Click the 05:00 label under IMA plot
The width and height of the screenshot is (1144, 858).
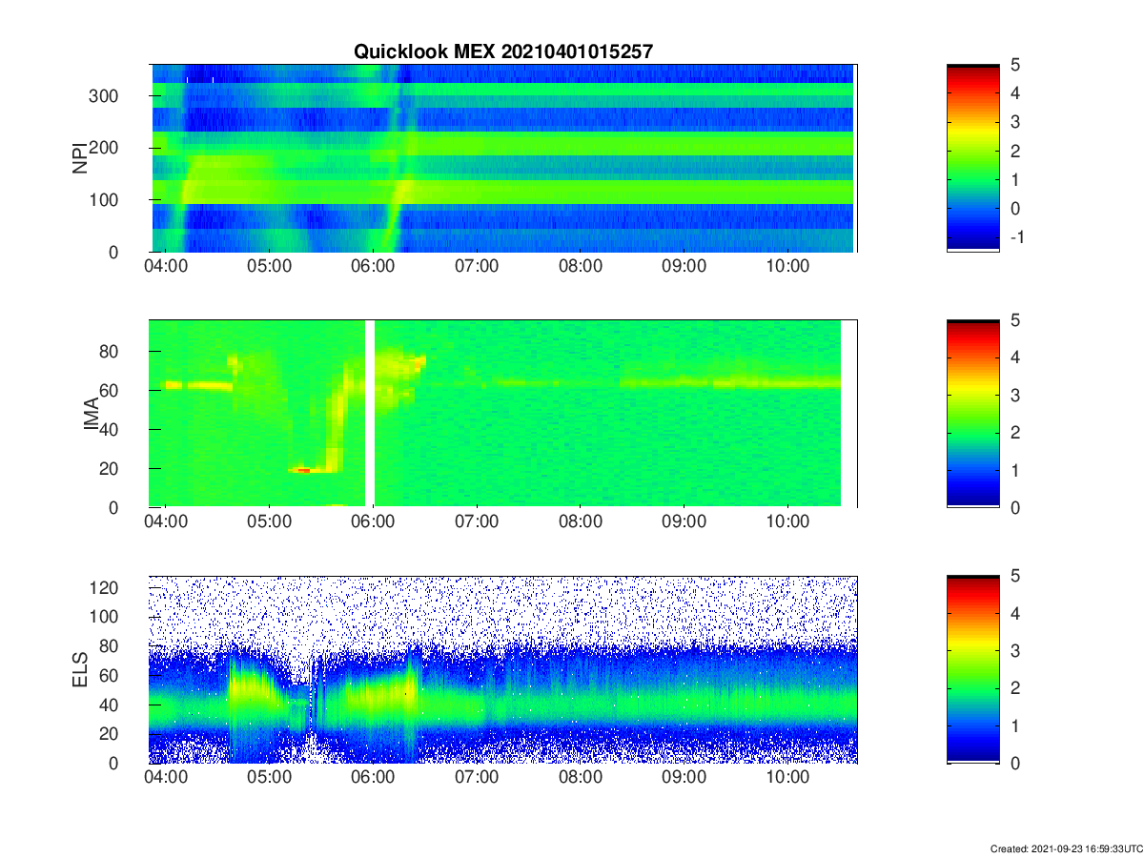click(x=270, y=523)
